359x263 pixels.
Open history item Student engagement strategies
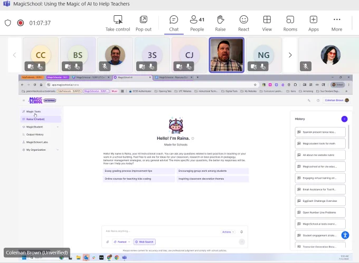coord(320,236)
